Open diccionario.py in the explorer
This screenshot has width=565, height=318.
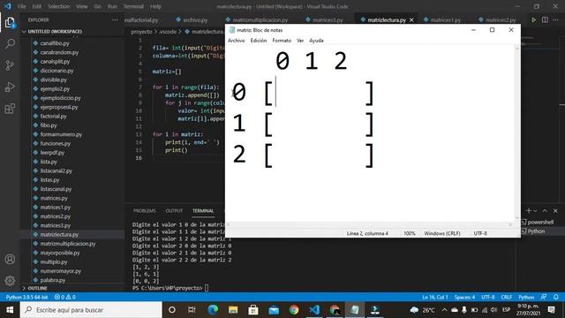pos(56,71)
